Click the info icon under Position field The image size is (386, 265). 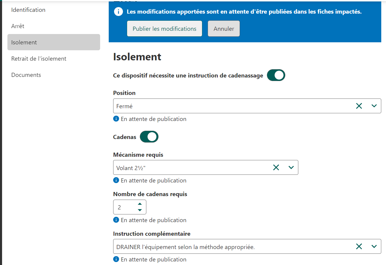point(116,119)
